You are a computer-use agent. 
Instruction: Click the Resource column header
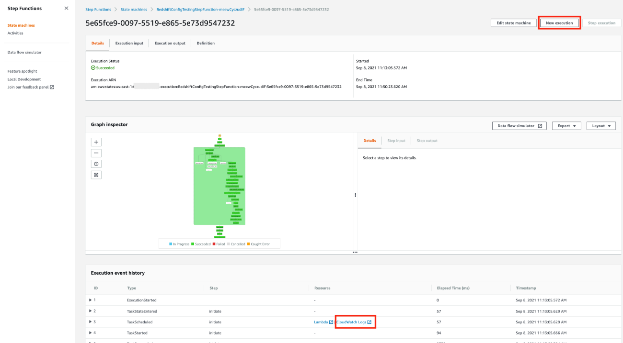tap(322, 288)
